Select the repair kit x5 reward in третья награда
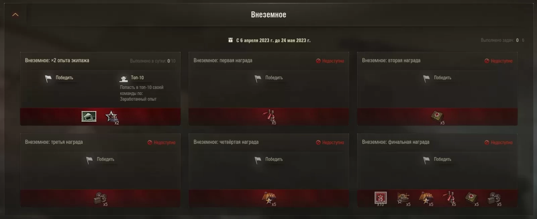Viewport: 537px width, 219px height. [100, 199]
